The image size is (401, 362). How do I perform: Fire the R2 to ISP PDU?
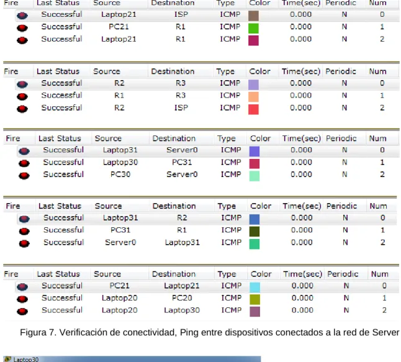pyautogui.click(x=22, y=109)
